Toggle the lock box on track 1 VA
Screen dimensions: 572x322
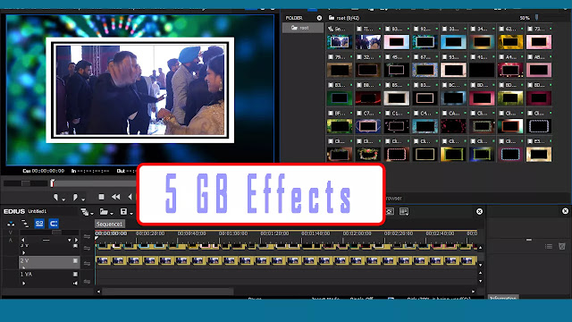coord(75,275)
